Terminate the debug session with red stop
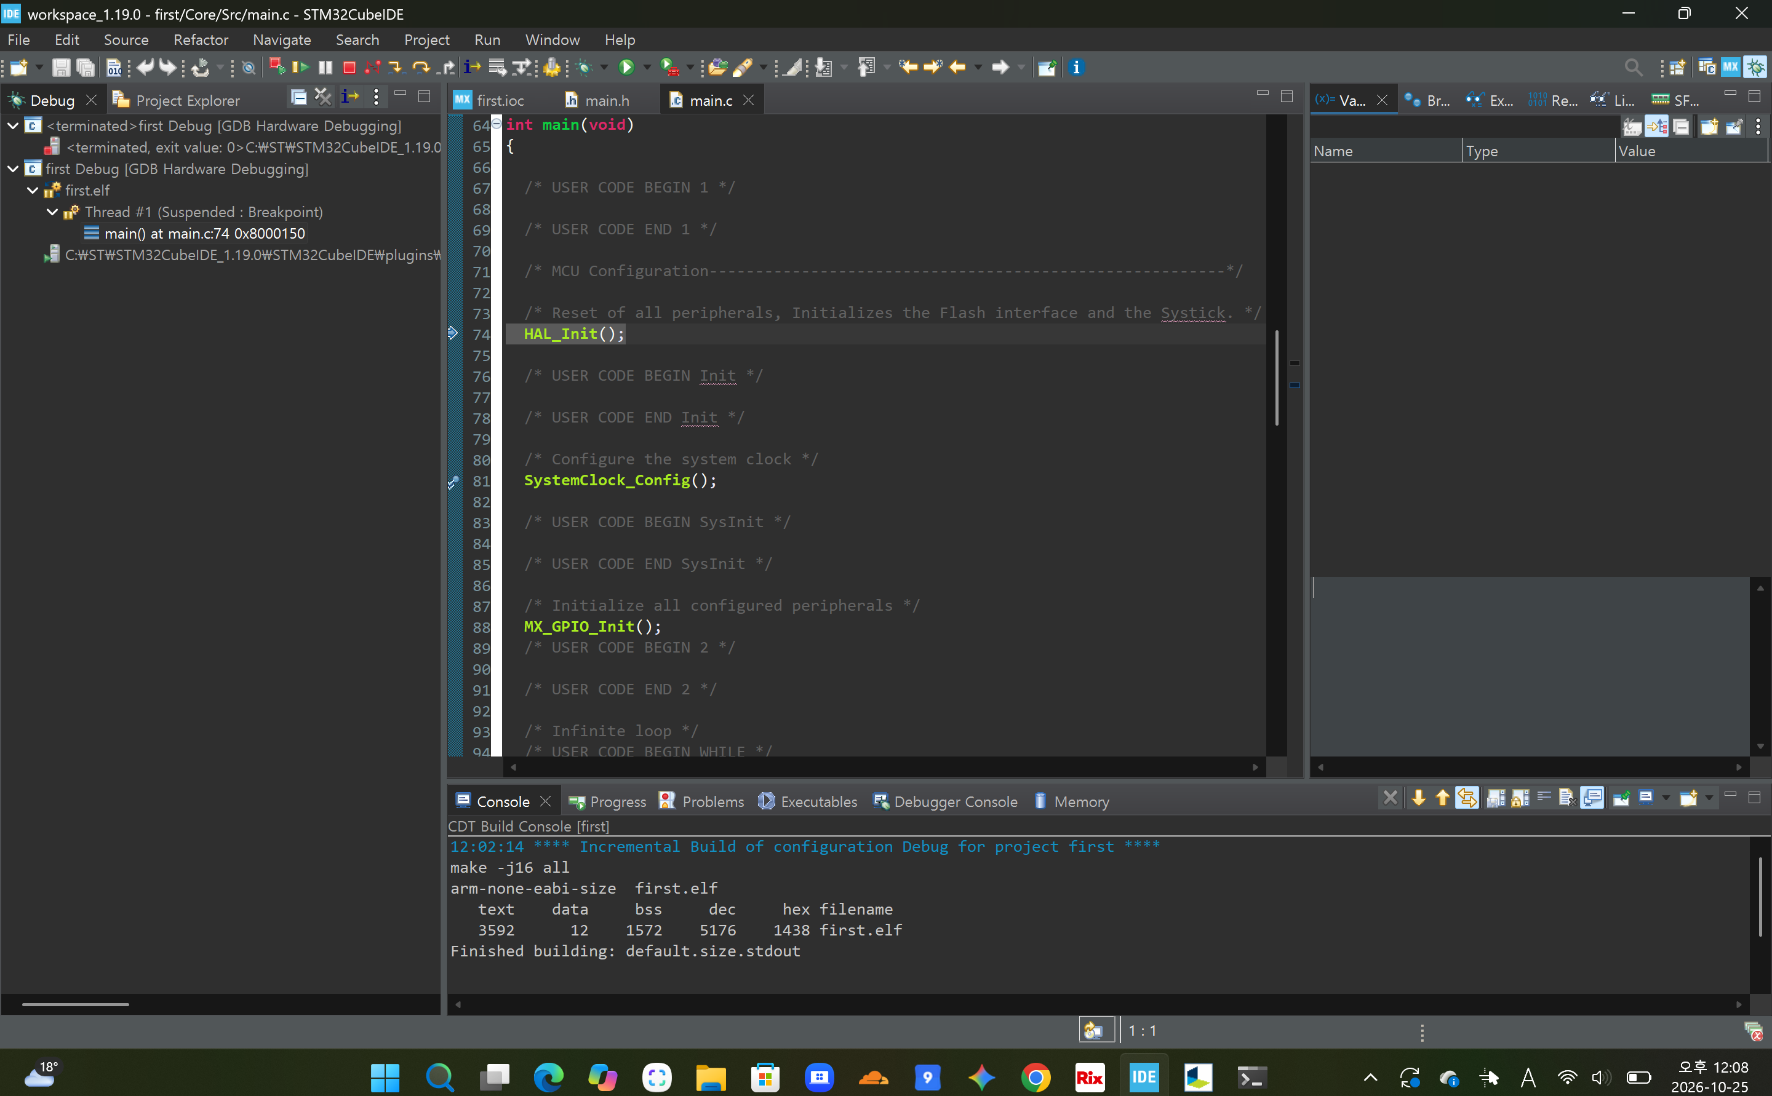Viewport: 1772px width, 1096px height. pyautogui.click(x=349, y=68)
